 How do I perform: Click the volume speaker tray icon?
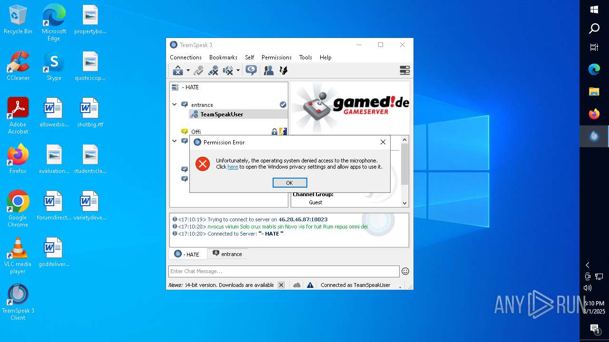tap(588, 288)
